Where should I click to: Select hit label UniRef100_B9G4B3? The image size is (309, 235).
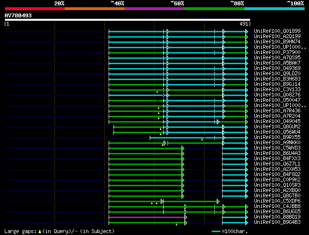coord(277,222)
